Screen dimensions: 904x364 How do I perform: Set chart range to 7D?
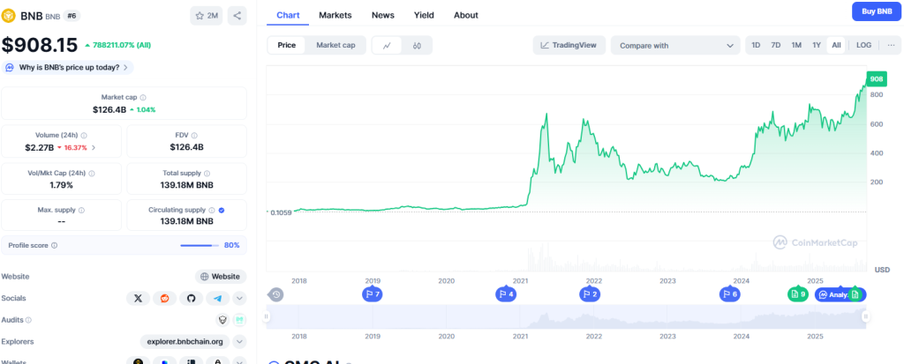[775, 45]
